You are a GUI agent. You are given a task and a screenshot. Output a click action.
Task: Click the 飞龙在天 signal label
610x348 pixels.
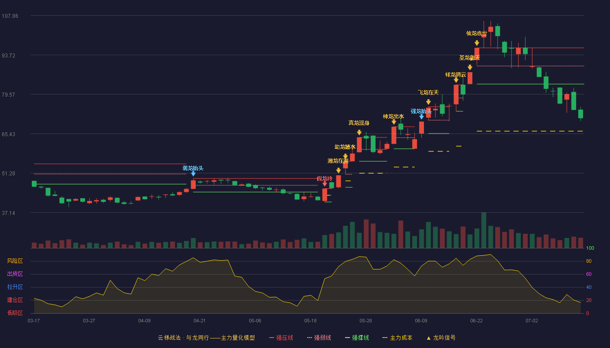click(428, 93)
